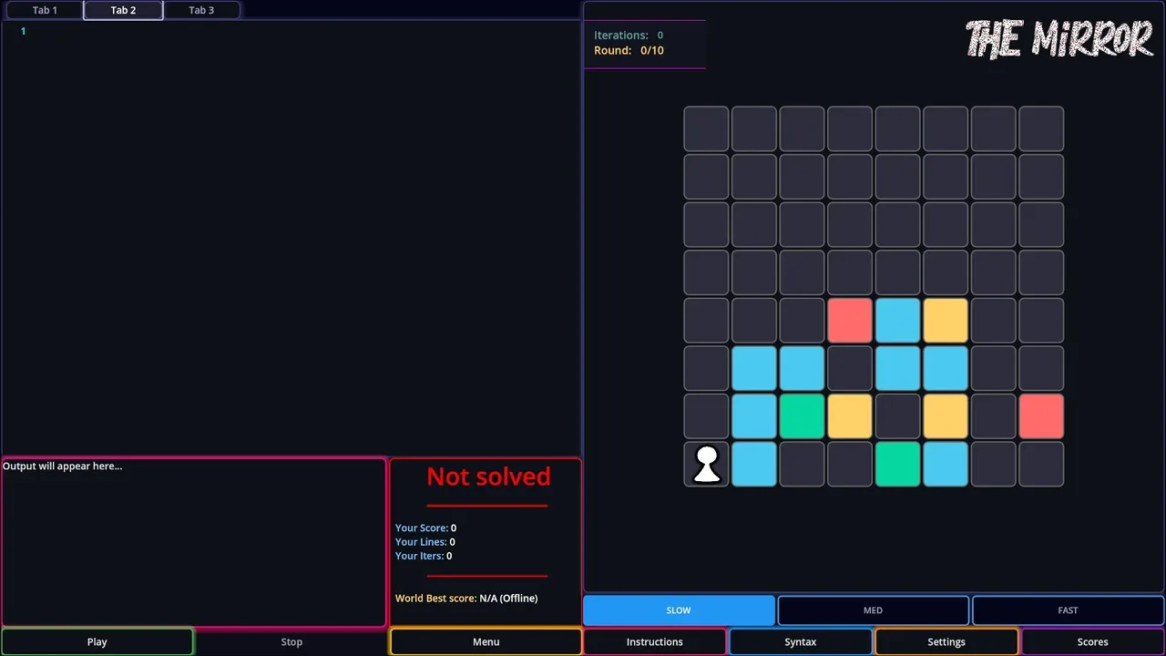The height and width of the screenshot is (656, 1166).
Task: Open Settings
Action: 946,641
